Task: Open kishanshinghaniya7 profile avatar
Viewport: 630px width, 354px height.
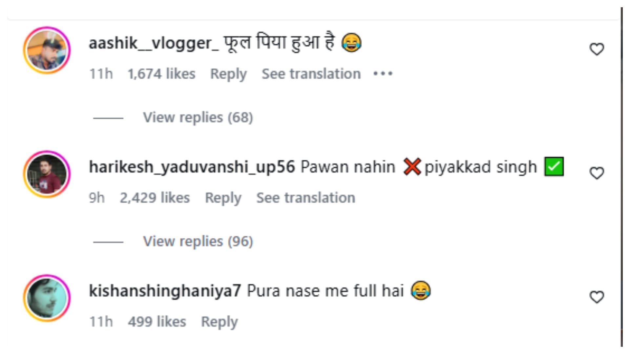Action: tap(47, 298)
